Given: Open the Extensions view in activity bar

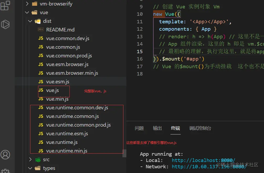Looking at the screenshot, I should click(5, 6).
